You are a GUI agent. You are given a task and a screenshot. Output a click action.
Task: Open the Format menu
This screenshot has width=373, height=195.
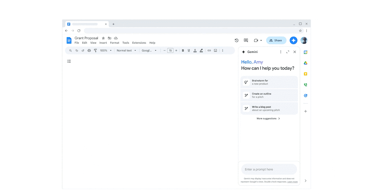(114, 43)
